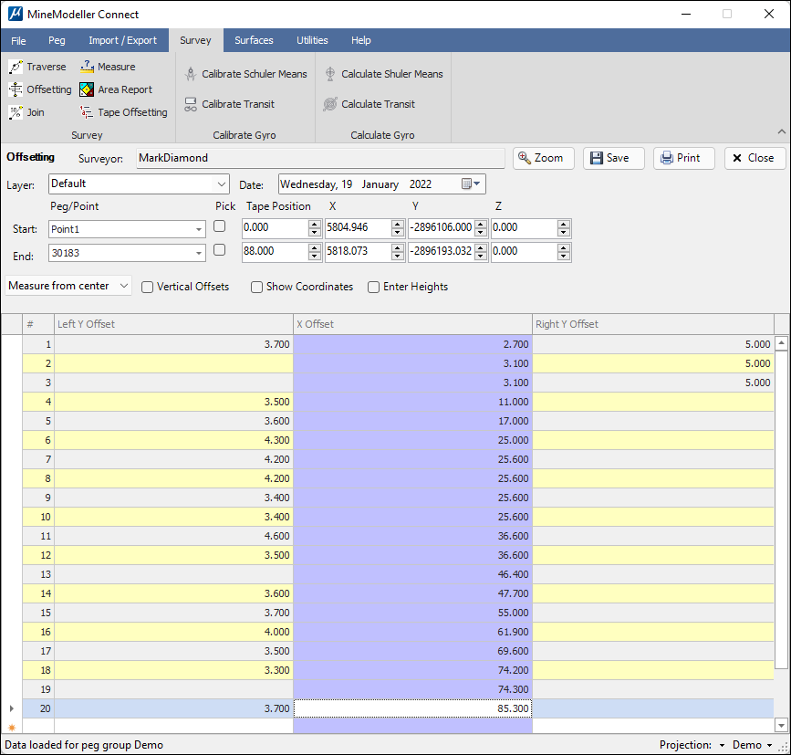Click Calculate Transit icon
791x755 pixels.
point(330,104)
